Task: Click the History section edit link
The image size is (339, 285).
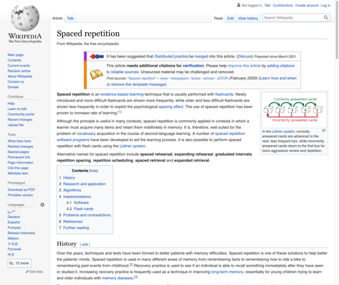Action: pos(85,245)
